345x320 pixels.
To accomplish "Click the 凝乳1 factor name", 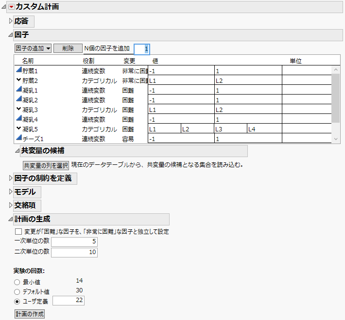I will [x=30, y=91].
